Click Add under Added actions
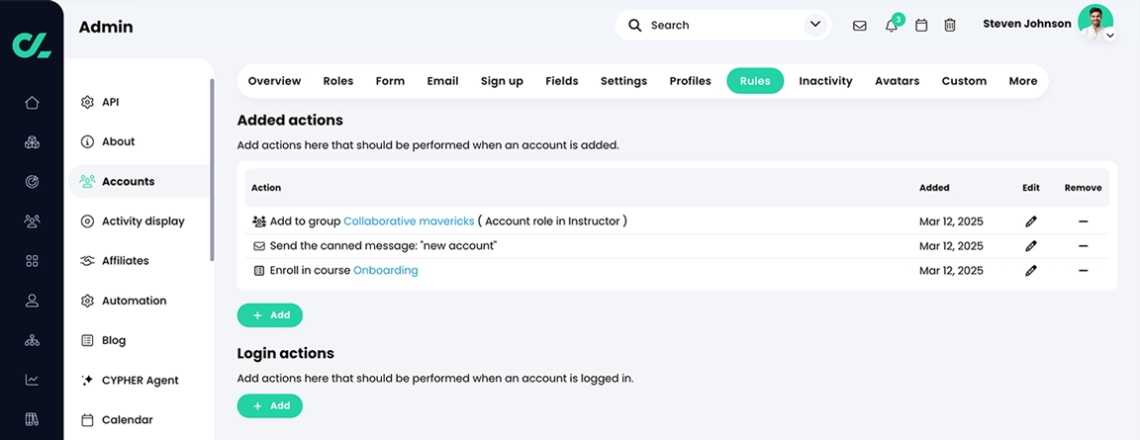 [270, 315]
